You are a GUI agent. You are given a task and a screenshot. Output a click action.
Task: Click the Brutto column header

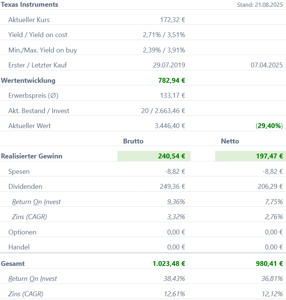[x=133, y=141]
